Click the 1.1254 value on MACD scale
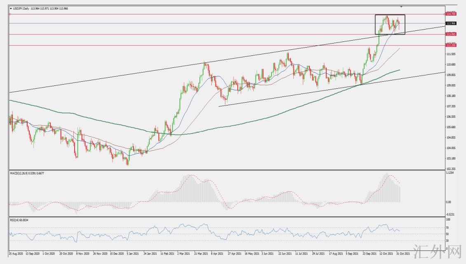This screenshot has width=466, height=264. [450, 173]
